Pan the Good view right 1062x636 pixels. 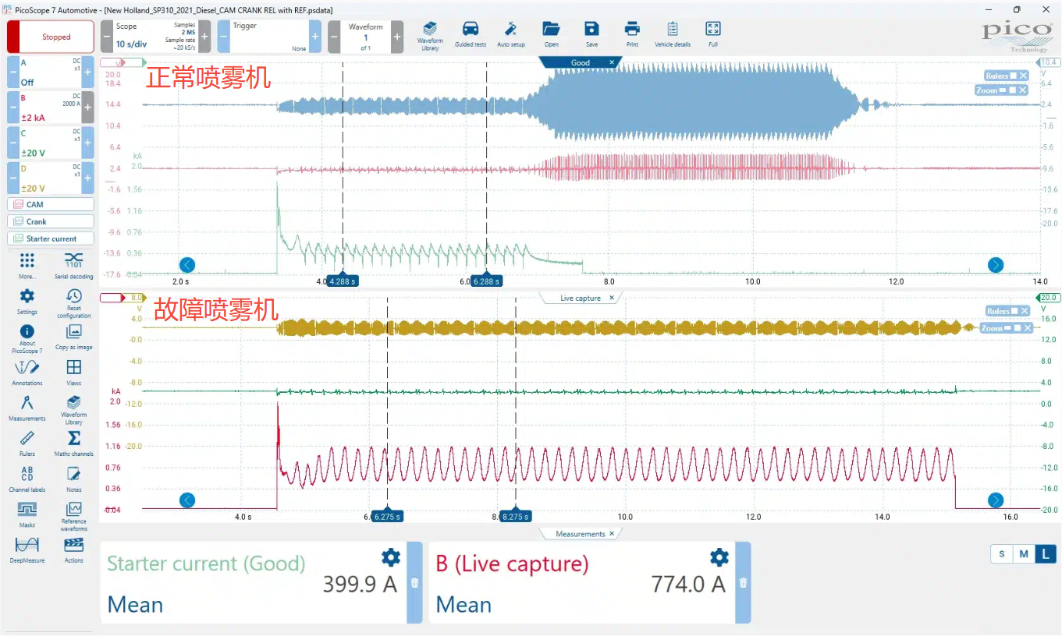pyautogui.click(x=996, y=264)
